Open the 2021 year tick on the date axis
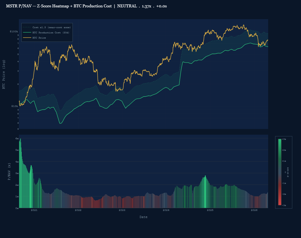301x238 pixels. click(34, 210)
